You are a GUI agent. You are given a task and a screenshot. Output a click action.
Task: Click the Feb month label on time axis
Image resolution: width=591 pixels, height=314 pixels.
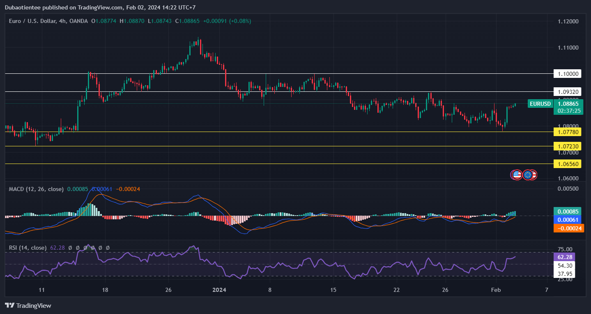[x=496, y=290]
